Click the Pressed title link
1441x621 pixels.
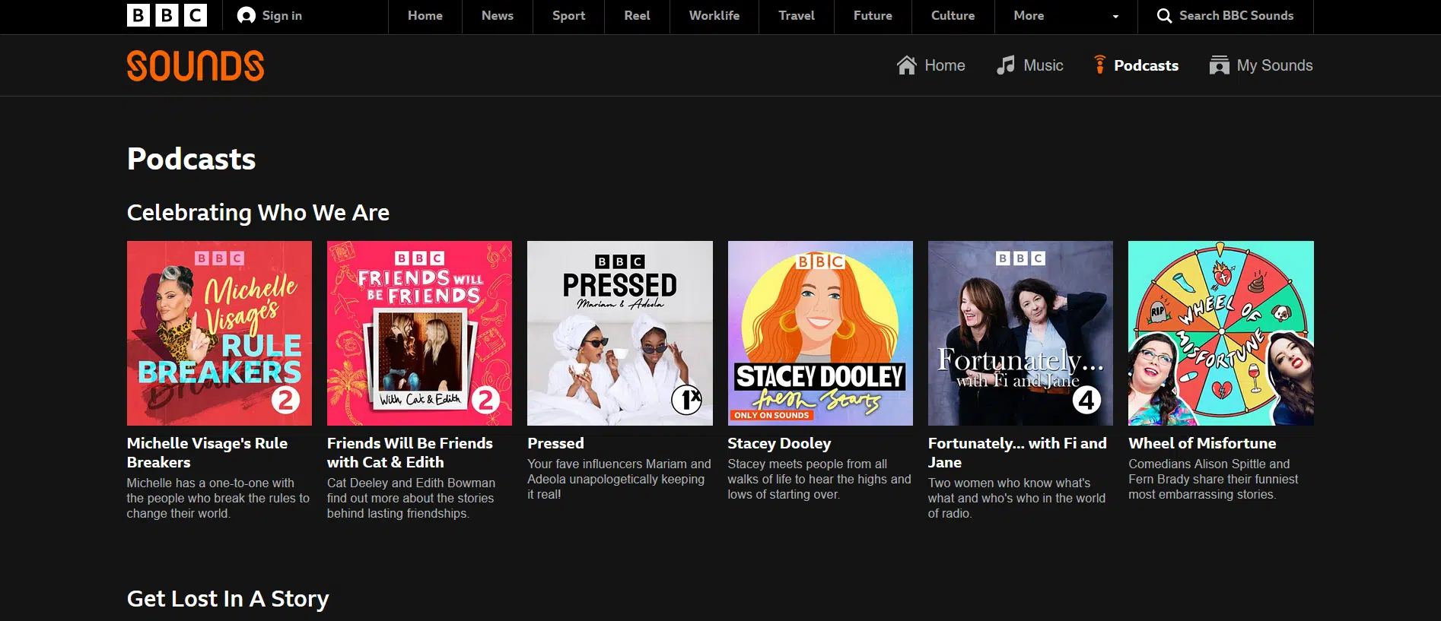pos(555,443)
